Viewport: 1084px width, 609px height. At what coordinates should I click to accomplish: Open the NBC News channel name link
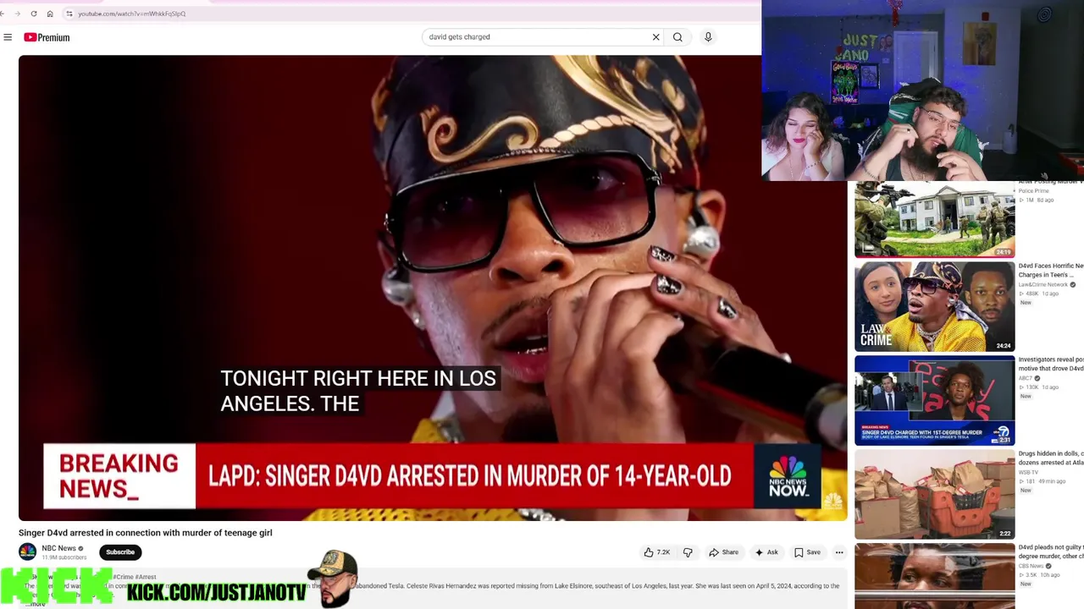pos(59,548)
